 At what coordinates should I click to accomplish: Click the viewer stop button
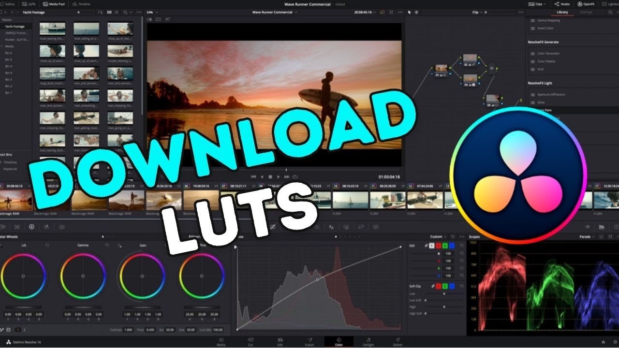click(x=270, y=177)
